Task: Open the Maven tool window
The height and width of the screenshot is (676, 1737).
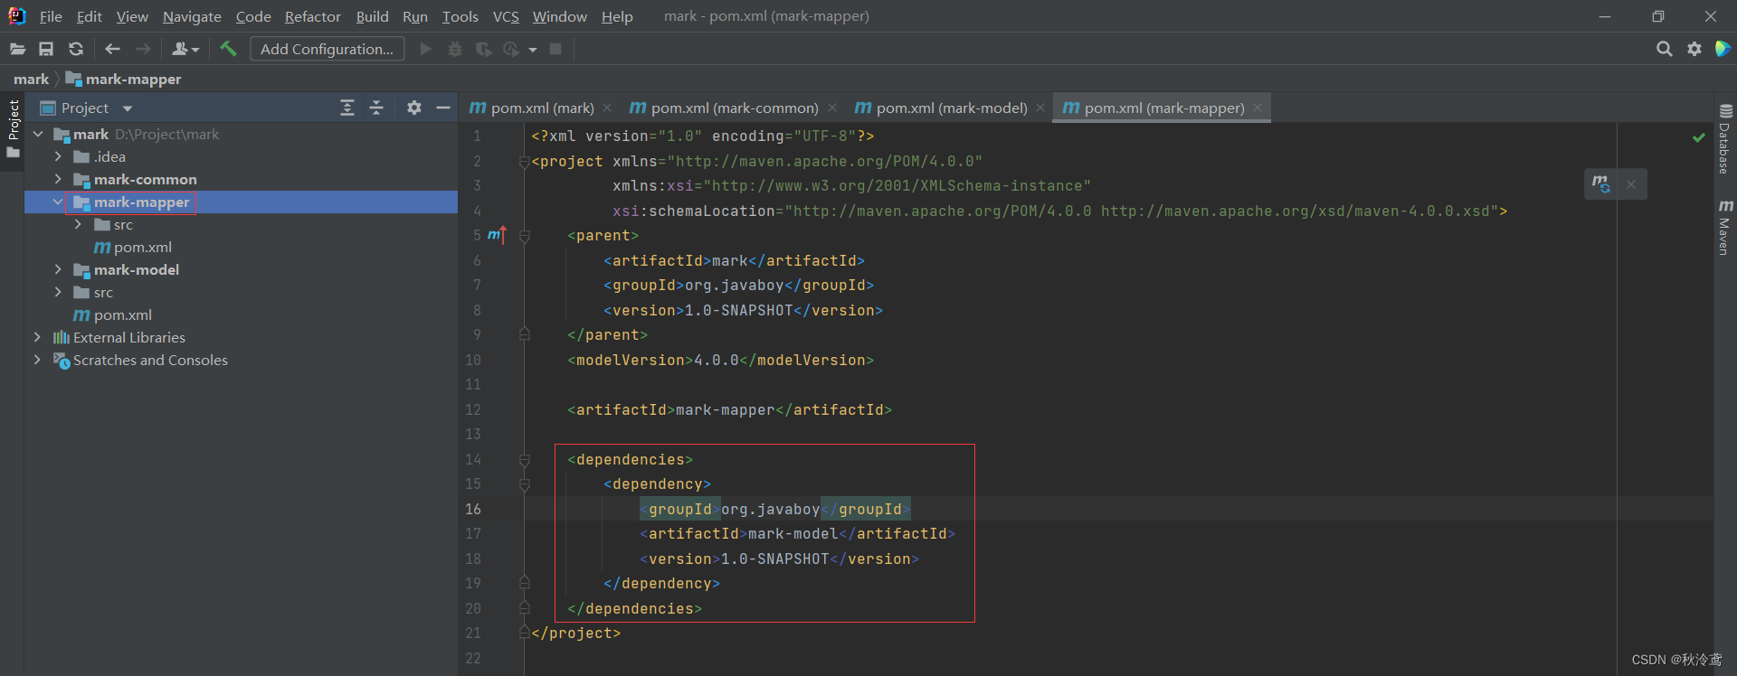Action: 1725,227
